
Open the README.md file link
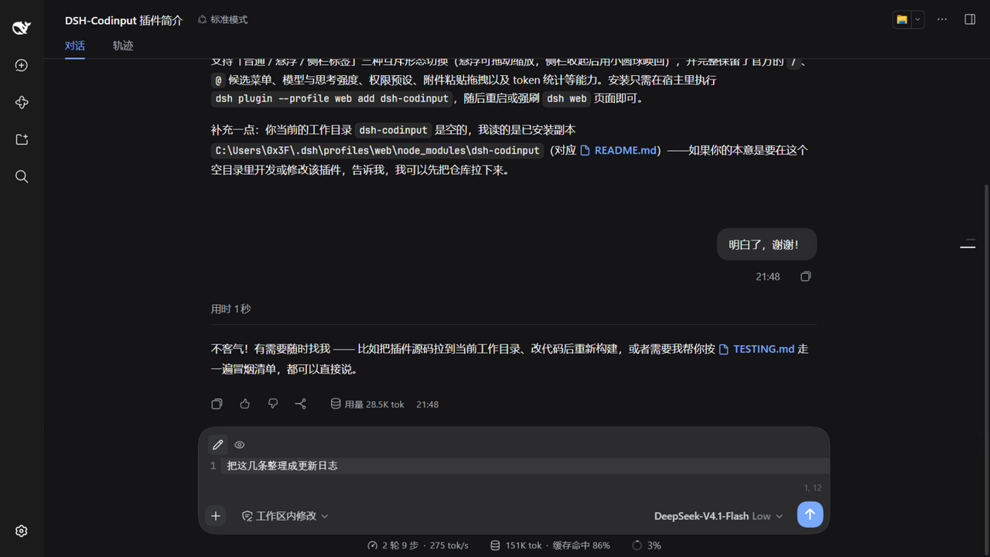619,150
